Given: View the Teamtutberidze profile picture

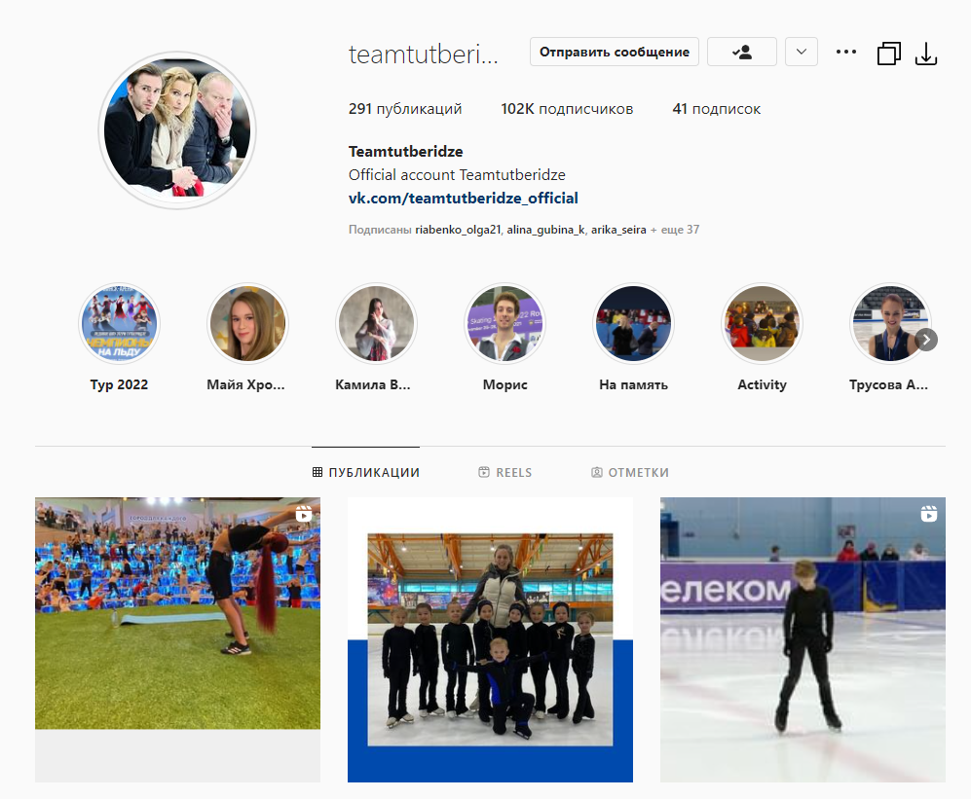Looking at the screenshot, I should tap(177, 130).
